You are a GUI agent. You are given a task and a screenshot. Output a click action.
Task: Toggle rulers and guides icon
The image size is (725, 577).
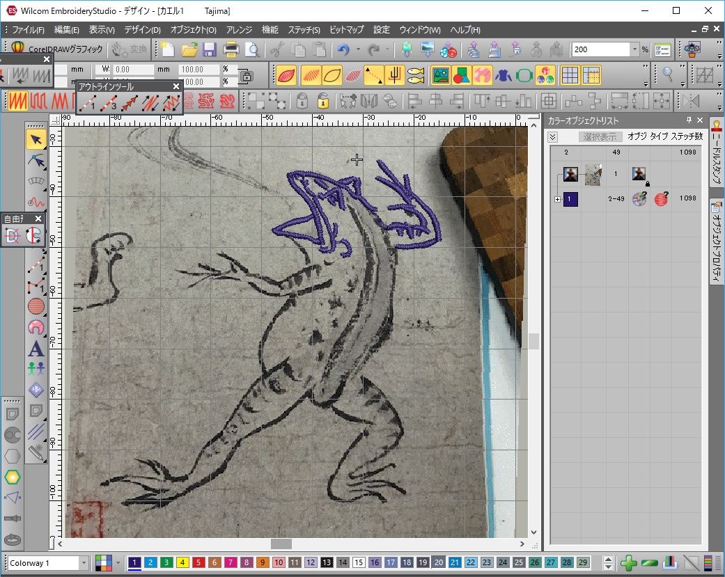coord(591,75)
